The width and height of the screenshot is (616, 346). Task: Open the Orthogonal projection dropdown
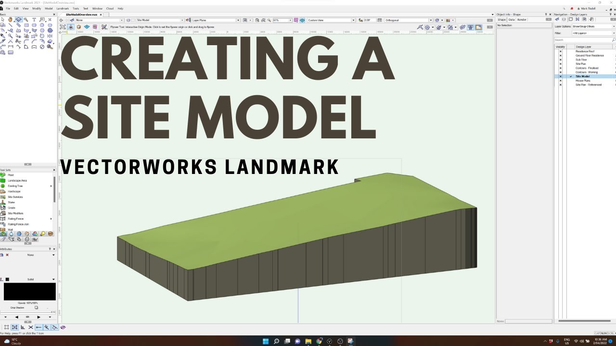tap(408, 20)
